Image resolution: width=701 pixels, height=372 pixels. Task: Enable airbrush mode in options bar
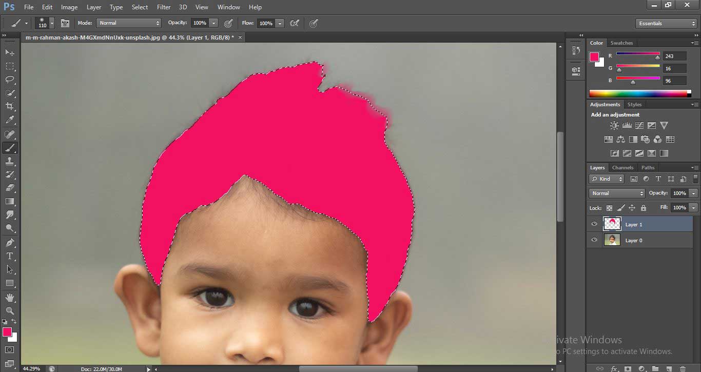click(x=295, y=23)
